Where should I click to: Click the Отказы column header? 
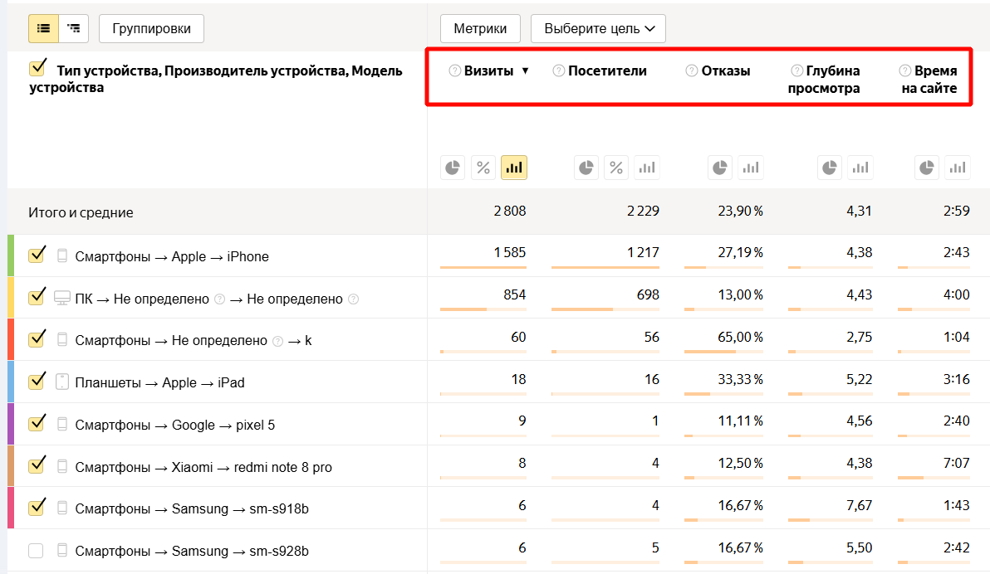point(725,71)
